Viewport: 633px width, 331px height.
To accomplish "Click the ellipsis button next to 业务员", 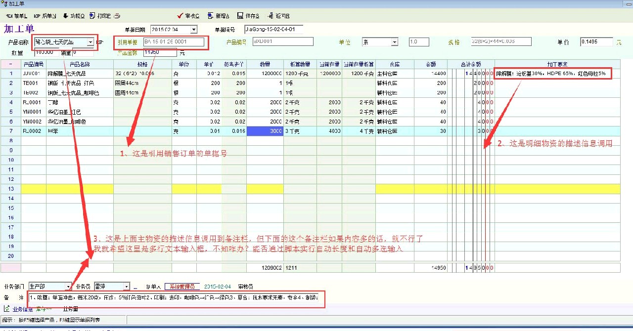I will pos(135,287).
